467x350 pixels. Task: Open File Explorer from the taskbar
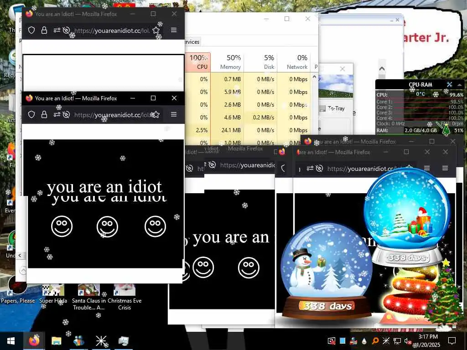click(x=56, y=341)
